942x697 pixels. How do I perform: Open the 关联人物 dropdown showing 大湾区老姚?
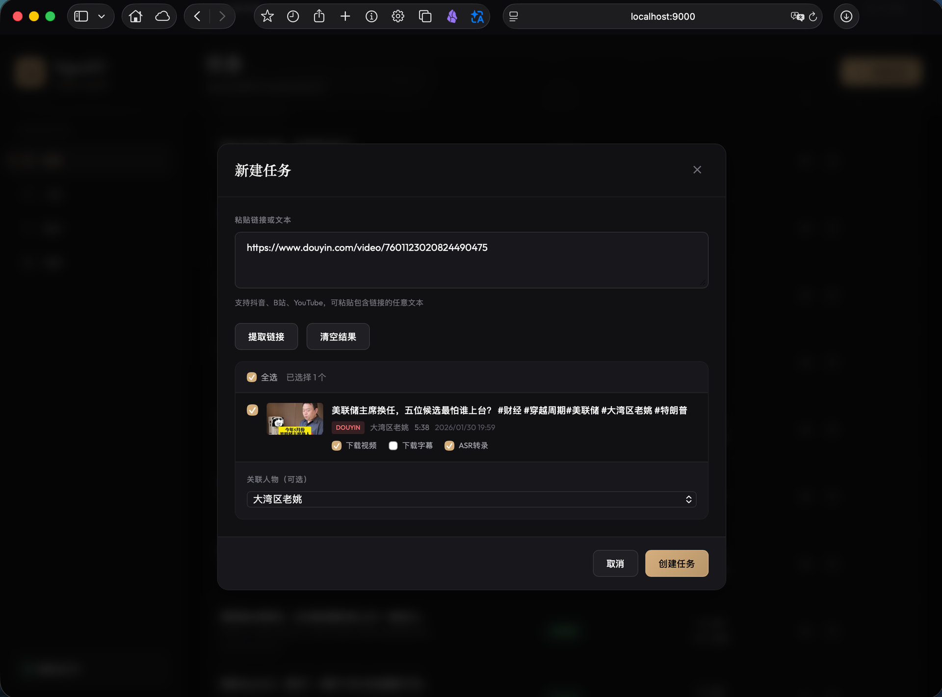(x=471, y=499)
